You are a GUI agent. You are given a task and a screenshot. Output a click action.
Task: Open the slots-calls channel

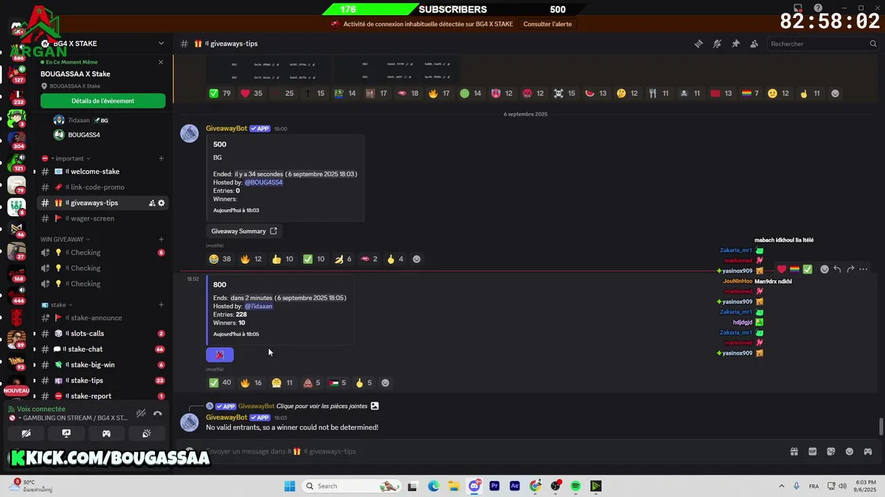[101, 333]
